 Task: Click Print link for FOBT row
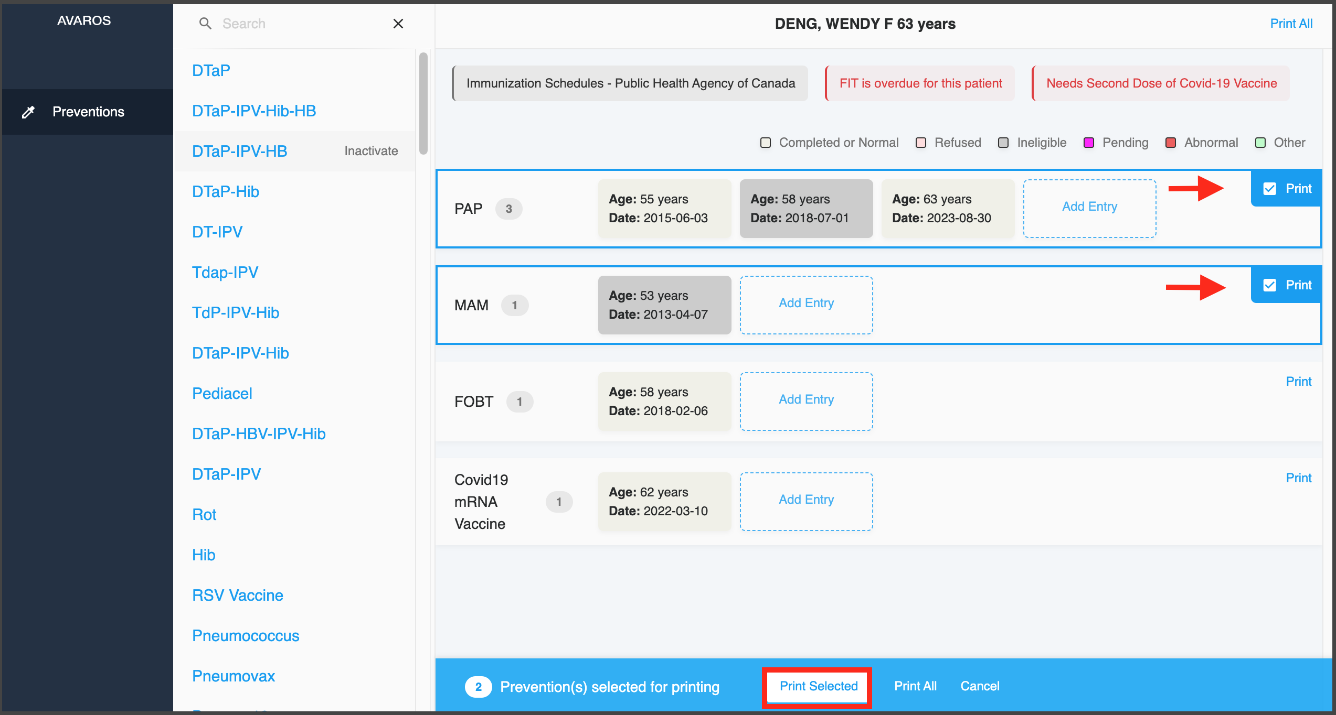[x=1298, y=382]
